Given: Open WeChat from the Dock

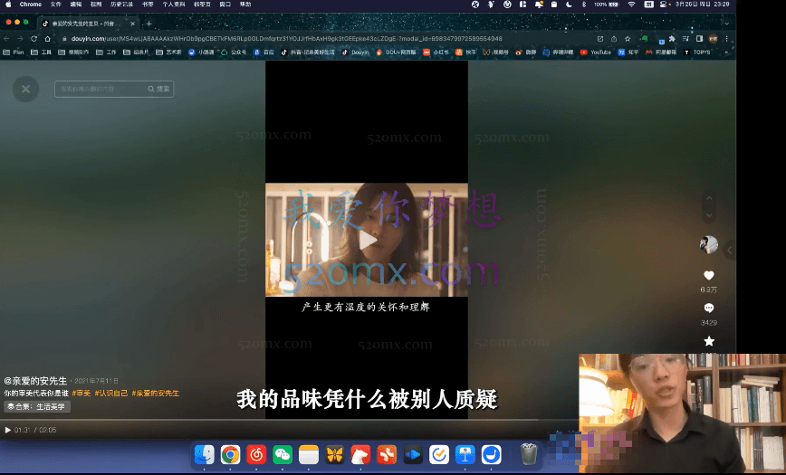Looking at the screenshot, I should [283, 454].
